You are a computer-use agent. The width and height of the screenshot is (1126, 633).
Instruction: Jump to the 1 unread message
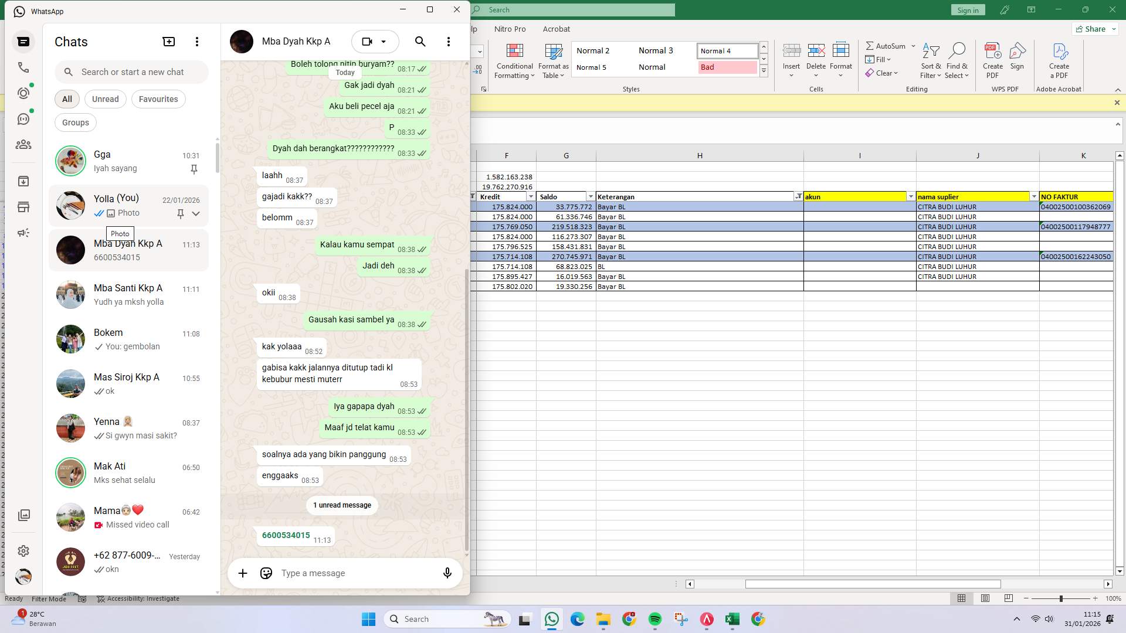coord(342,505)
